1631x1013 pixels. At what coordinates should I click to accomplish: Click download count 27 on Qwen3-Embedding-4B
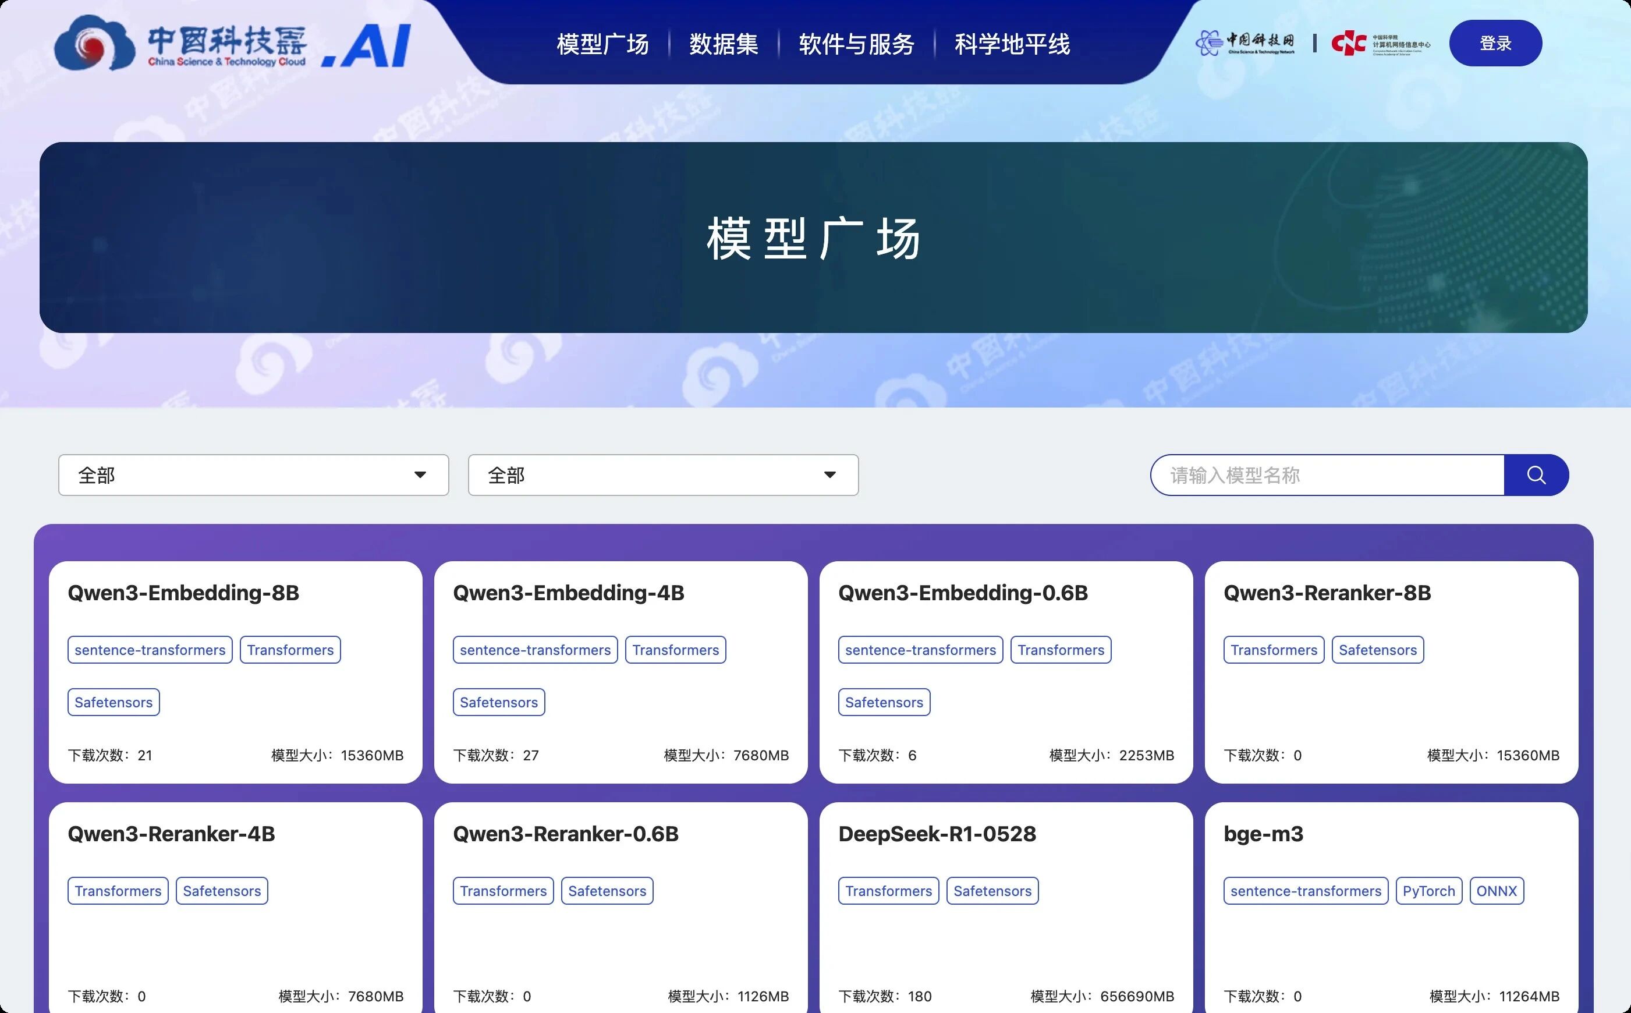497,755
